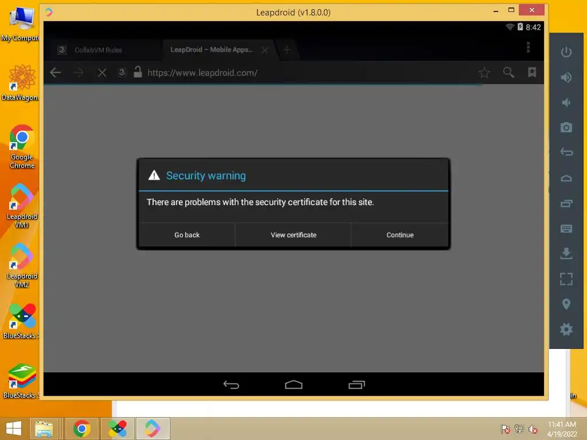Add a new browser tab with plus
Viewport: 587px width, 440px height.
[287, 49]
